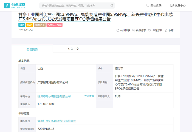The height and width of the screenshot is (132, 192).
Task: Click the 成交 status tag
Action: [30, 25]
